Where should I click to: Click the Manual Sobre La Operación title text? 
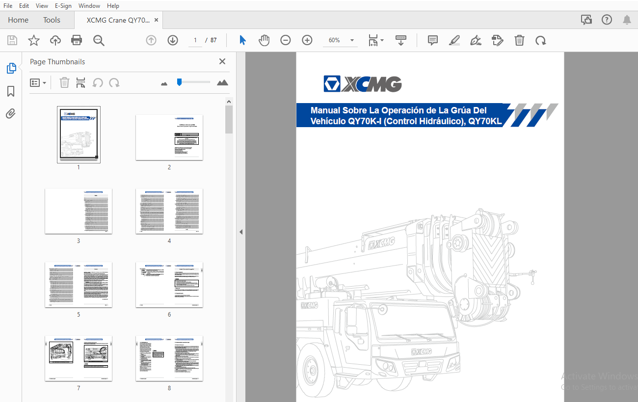406,116
